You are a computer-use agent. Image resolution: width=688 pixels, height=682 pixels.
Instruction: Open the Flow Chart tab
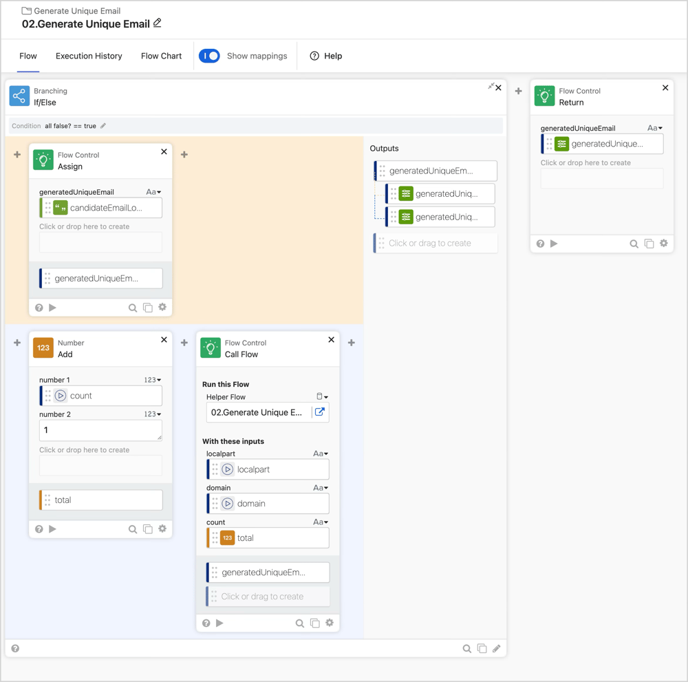pyautogui.click(x=161, y=56)
